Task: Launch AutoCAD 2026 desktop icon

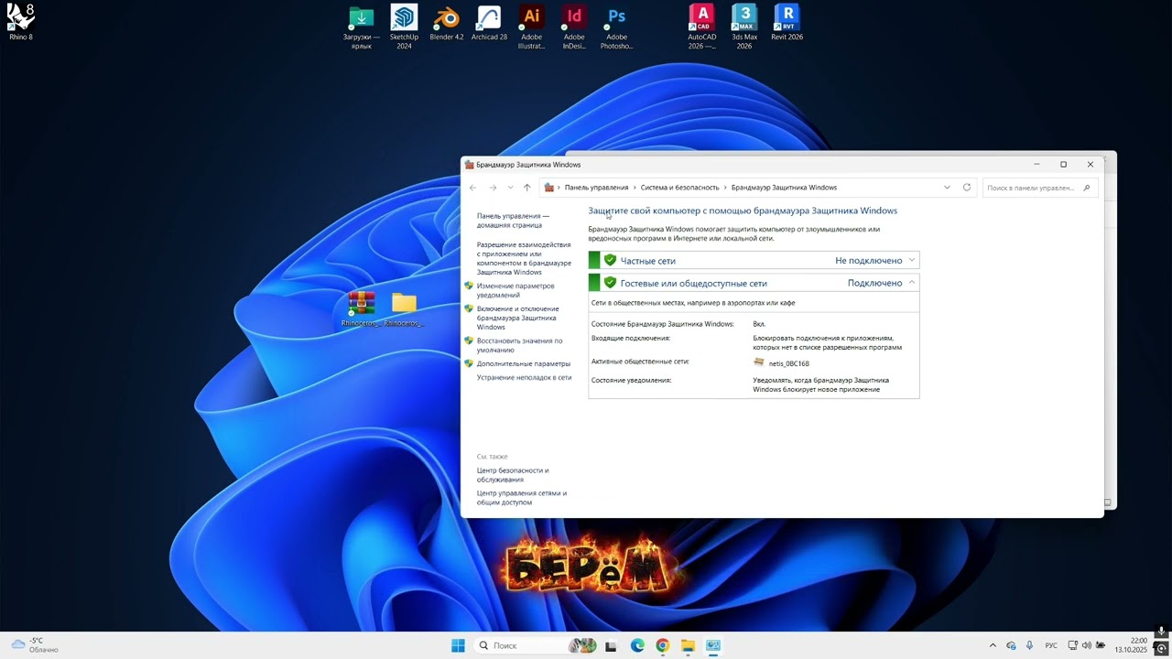Action: [x=702, y=27]
